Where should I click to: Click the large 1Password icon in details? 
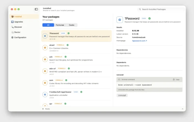click(x=120, y=20)
